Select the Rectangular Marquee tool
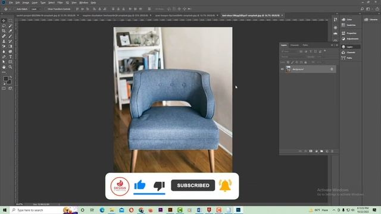 tap(10, 21)
